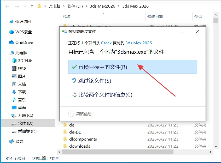
Task: Click the vertical scrollbar thumb
Action: tap(216, 20)
